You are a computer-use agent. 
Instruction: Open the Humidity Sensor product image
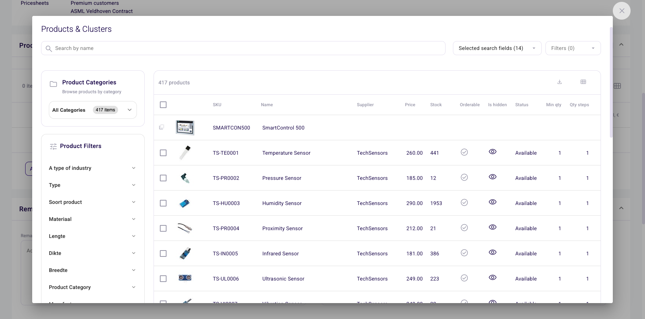185,203
